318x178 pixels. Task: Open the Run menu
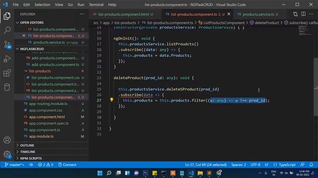[x=80, y=4]
